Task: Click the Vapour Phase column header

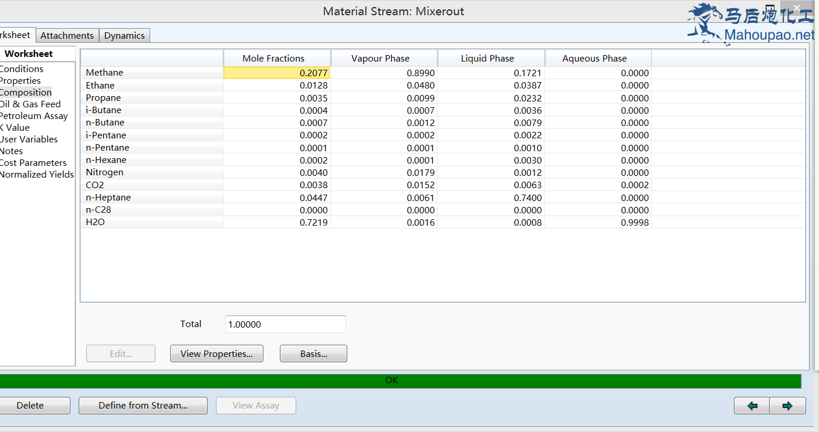Action: pos(380,59)
